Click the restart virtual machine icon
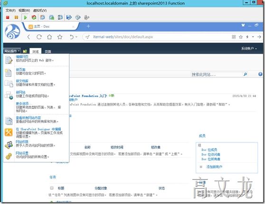Screen dimensions: 265x204 click(34, 17)
